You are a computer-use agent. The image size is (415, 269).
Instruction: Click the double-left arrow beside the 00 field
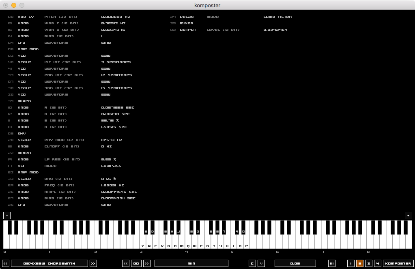pos(126,263)
